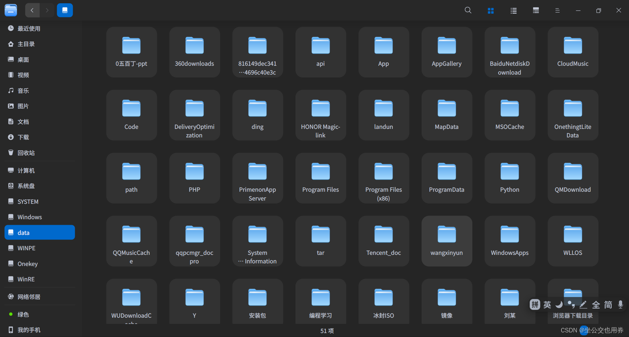Viewport: 629px width, 337px height.
Task: Open Computer (计算机) in sidebar
Action: point(40,170)
